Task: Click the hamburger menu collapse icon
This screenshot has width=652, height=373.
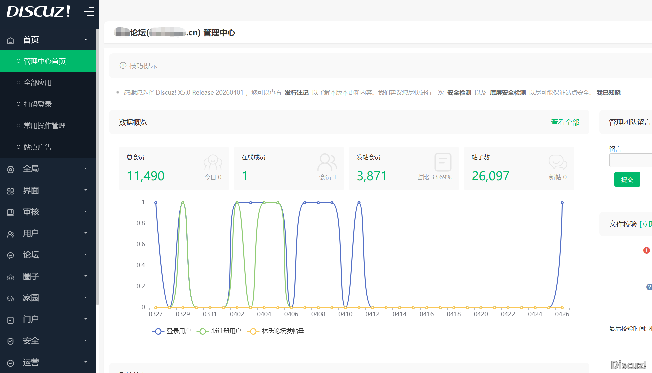Action: coord(89,12)
